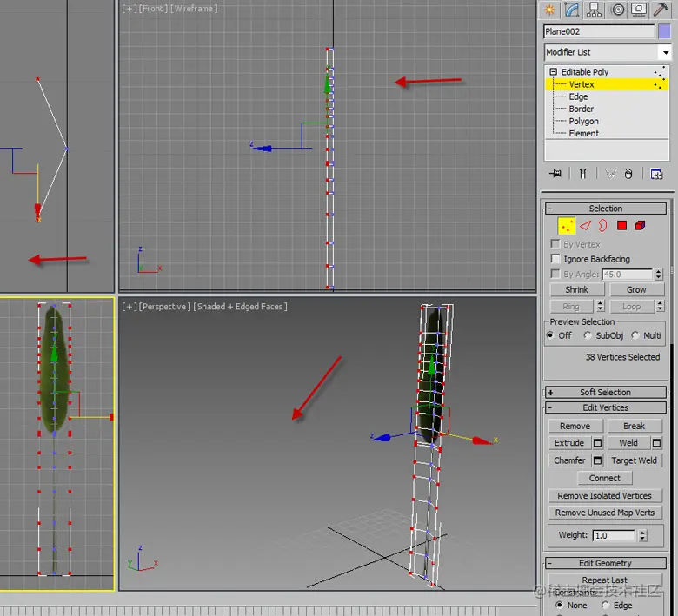Select Constraints None radio
Viewport: 678px width, 616px height.
(x=559, y=606)
